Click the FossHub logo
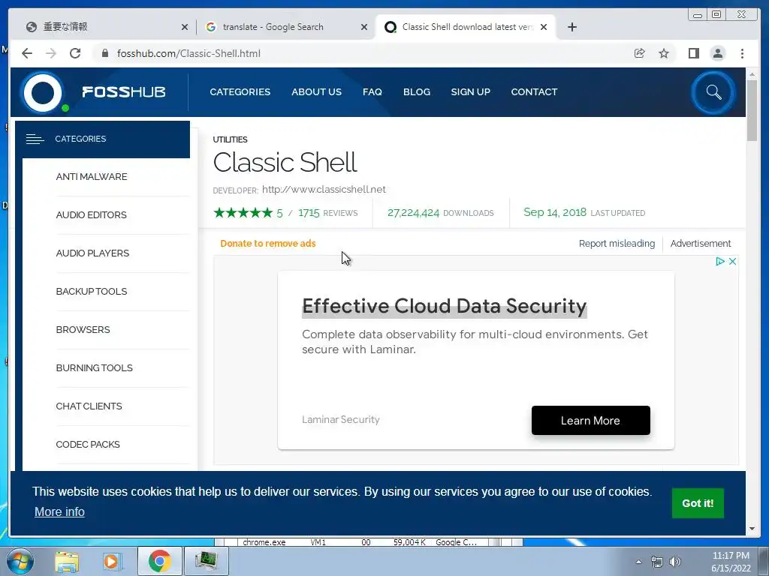This screenshot has height=576, width=769. click(x=93, y=92)
